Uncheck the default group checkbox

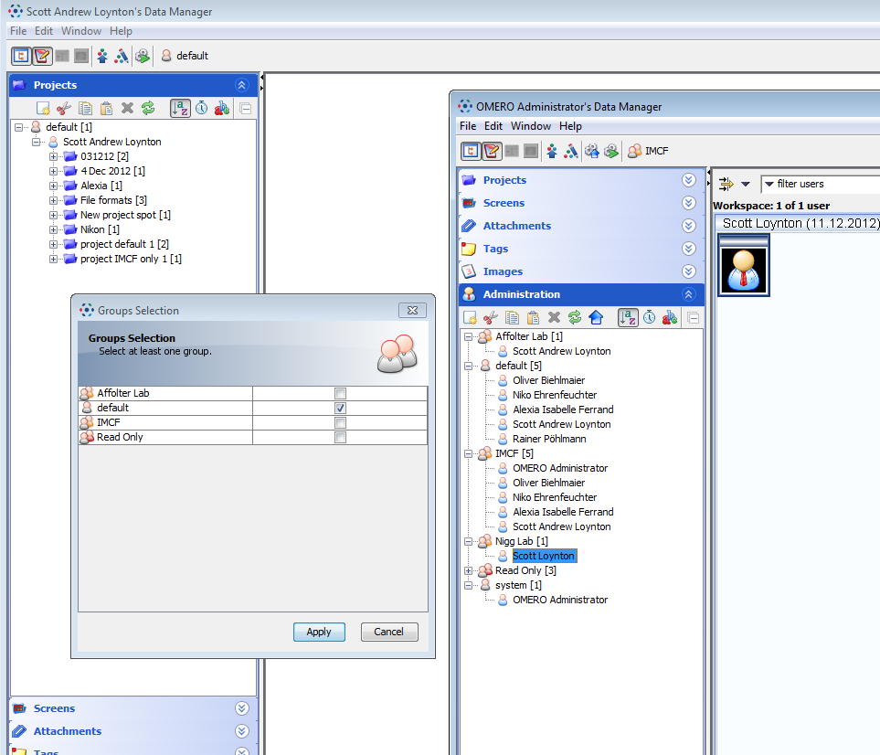(x=340, y=408)
